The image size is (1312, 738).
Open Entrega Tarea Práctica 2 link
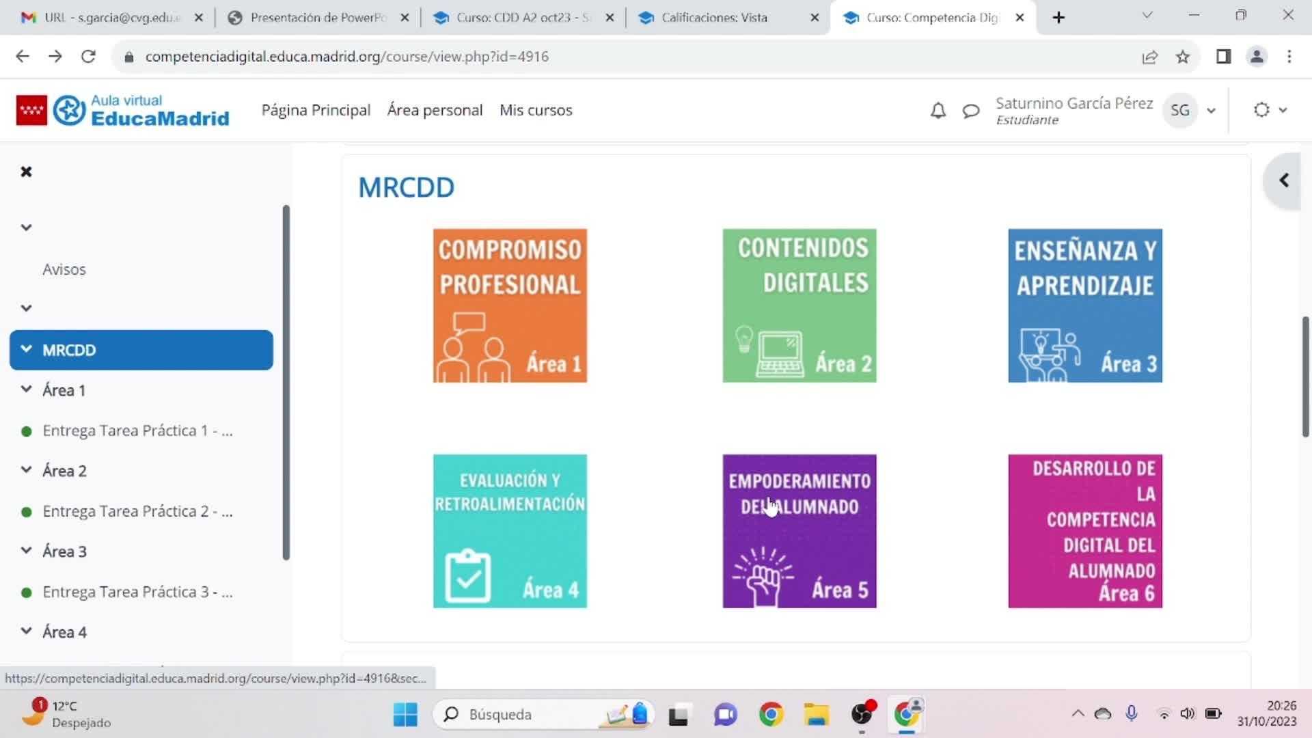[x=137, y=511]
